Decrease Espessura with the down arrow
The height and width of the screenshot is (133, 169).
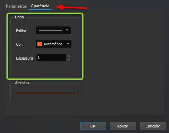pos(69,60)
